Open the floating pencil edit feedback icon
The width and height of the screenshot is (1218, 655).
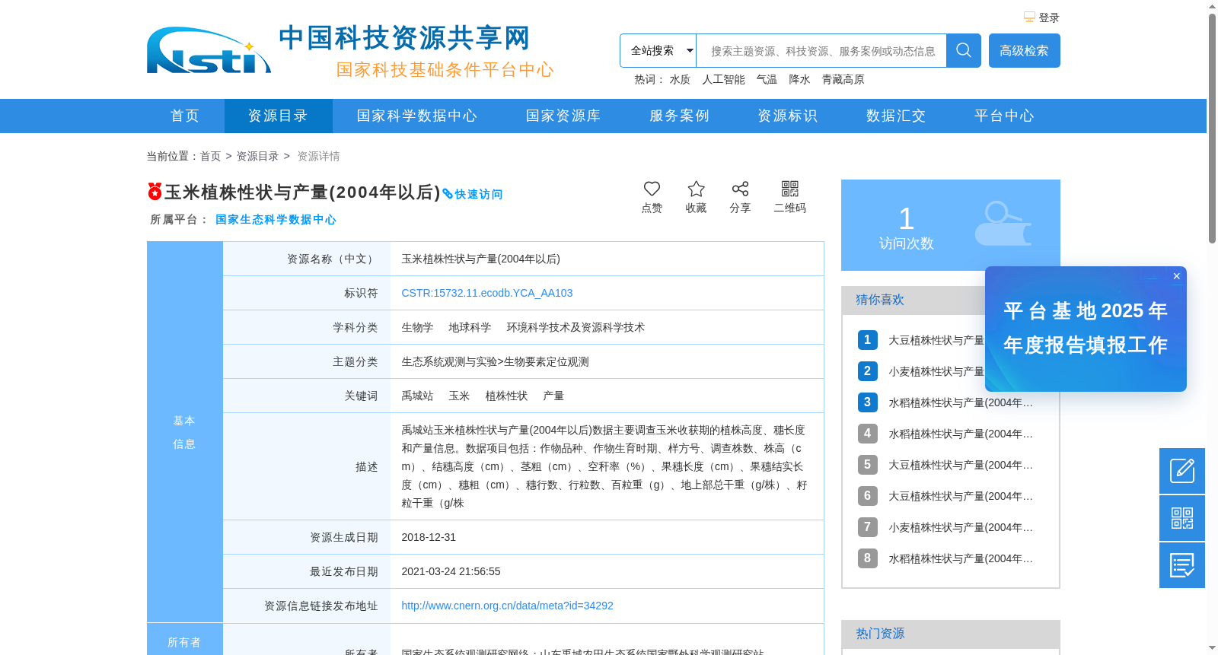point(1182,471)
